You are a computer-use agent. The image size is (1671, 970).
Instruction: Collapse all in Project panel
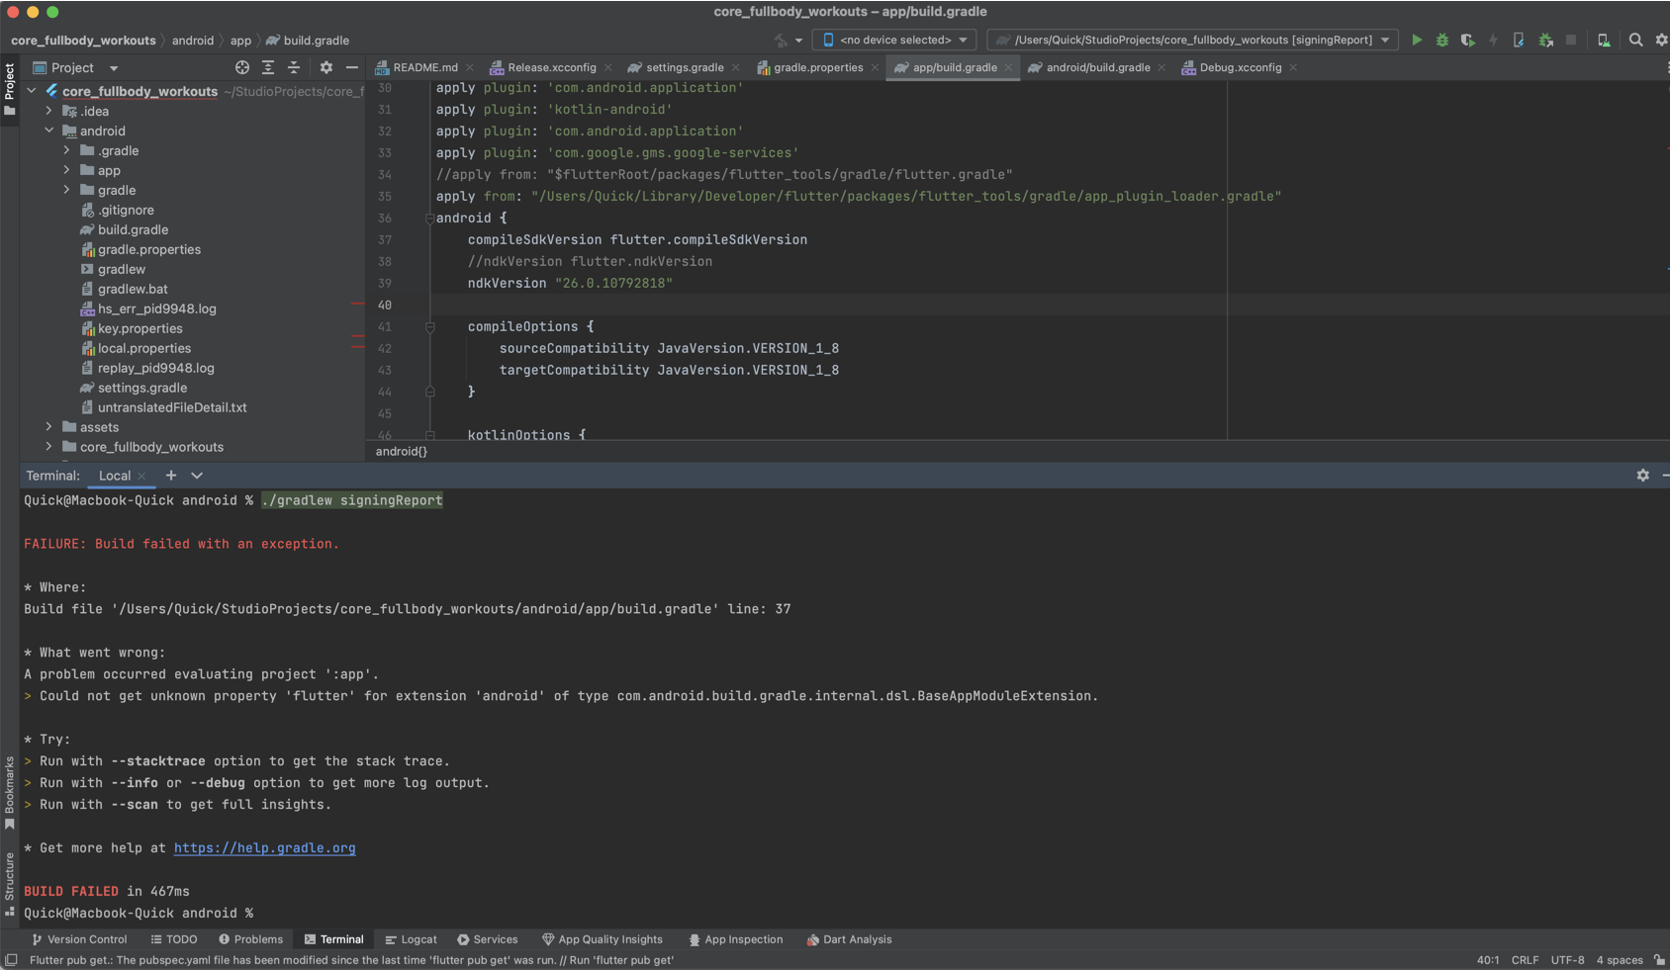coord(294,67)
